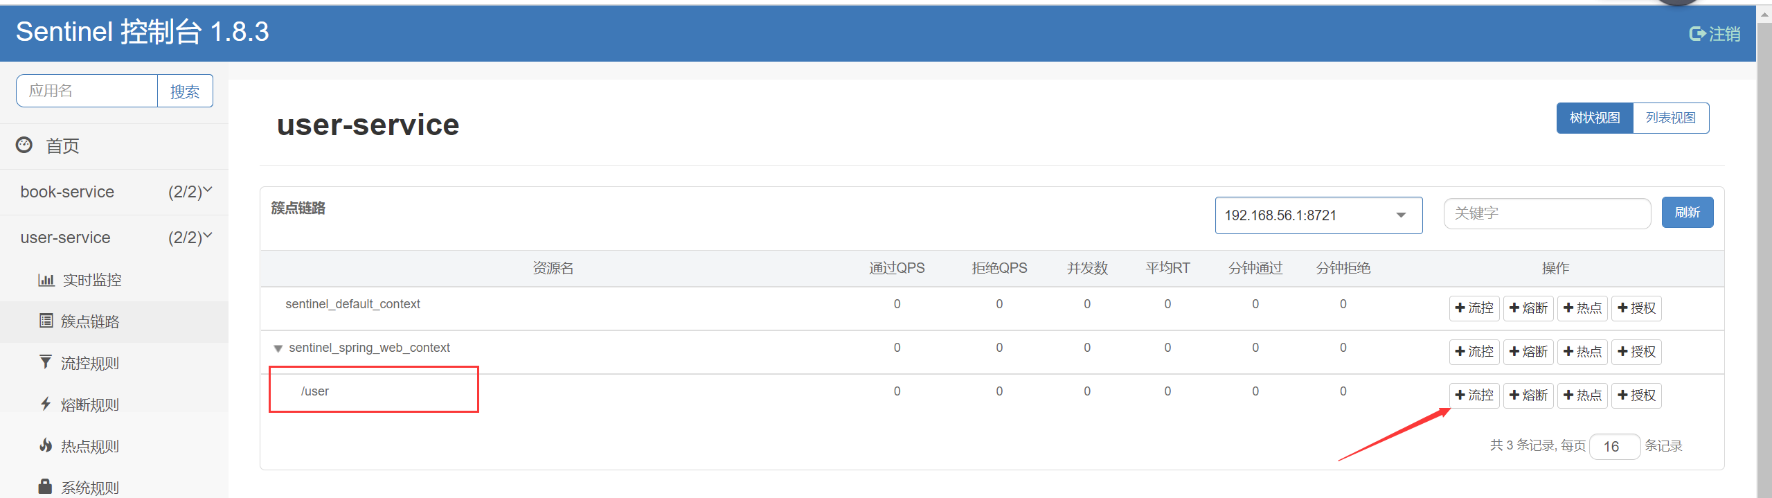Click the 资源名 column header
Screen dimensions: 1772x498
point(553,268)
